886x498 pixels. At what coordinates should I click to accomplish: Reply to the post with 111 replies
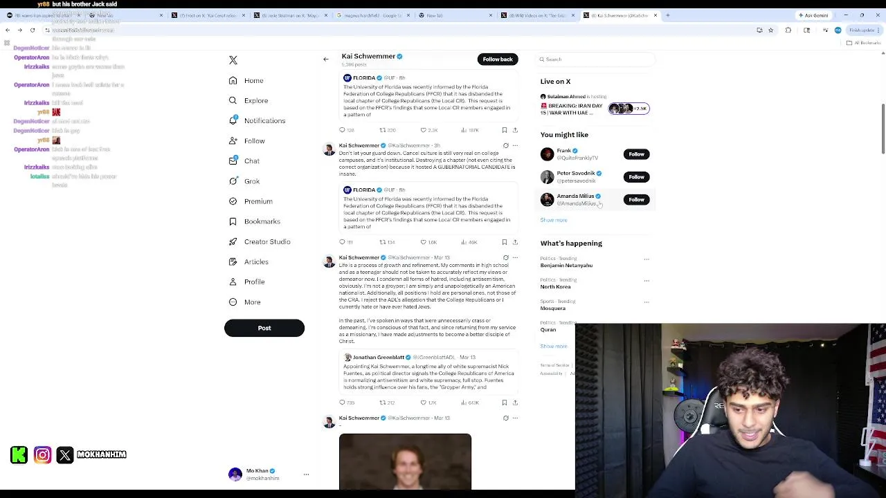pyautogui.click(x=346, y=242)
